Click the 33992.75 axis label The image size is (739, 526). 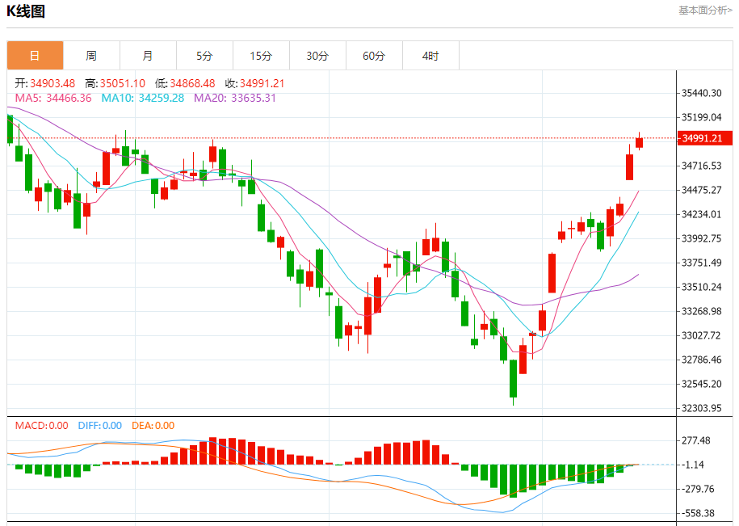(x=702, y=238)
